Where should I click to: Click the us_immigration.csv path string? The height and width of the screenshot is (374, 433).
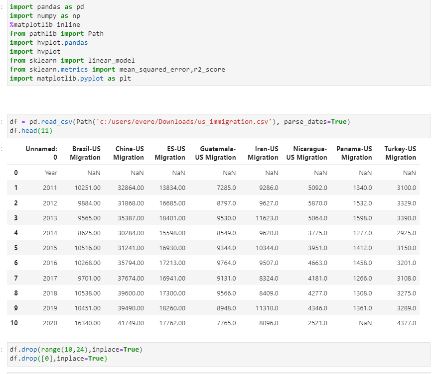click(x=184, y=121)
